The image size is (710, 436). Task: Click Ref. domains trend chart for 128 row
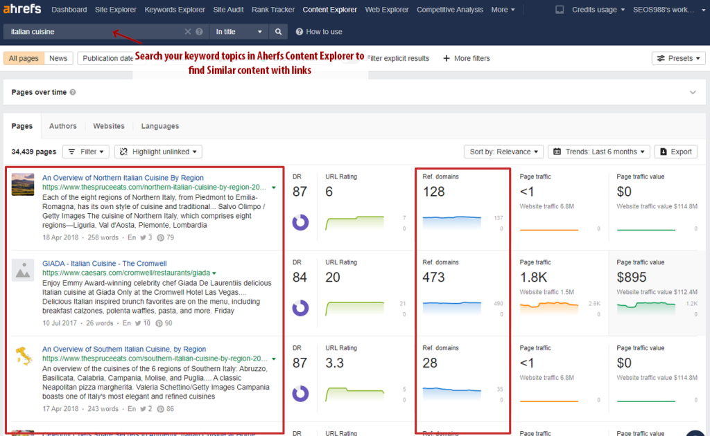tap(452, 223)
